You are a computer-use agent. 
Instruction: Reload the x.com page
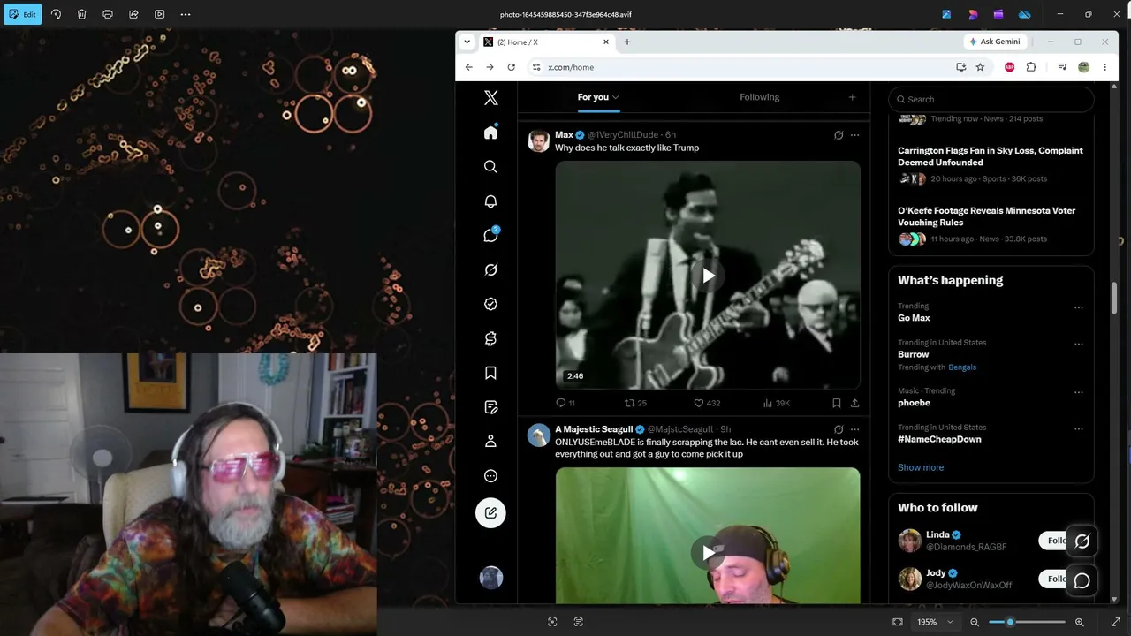pyautogui.click(x=511, y=67)
